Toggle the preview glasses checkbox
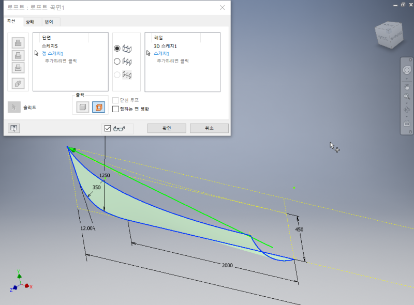 pyautogui.click(x=108, y=129)
